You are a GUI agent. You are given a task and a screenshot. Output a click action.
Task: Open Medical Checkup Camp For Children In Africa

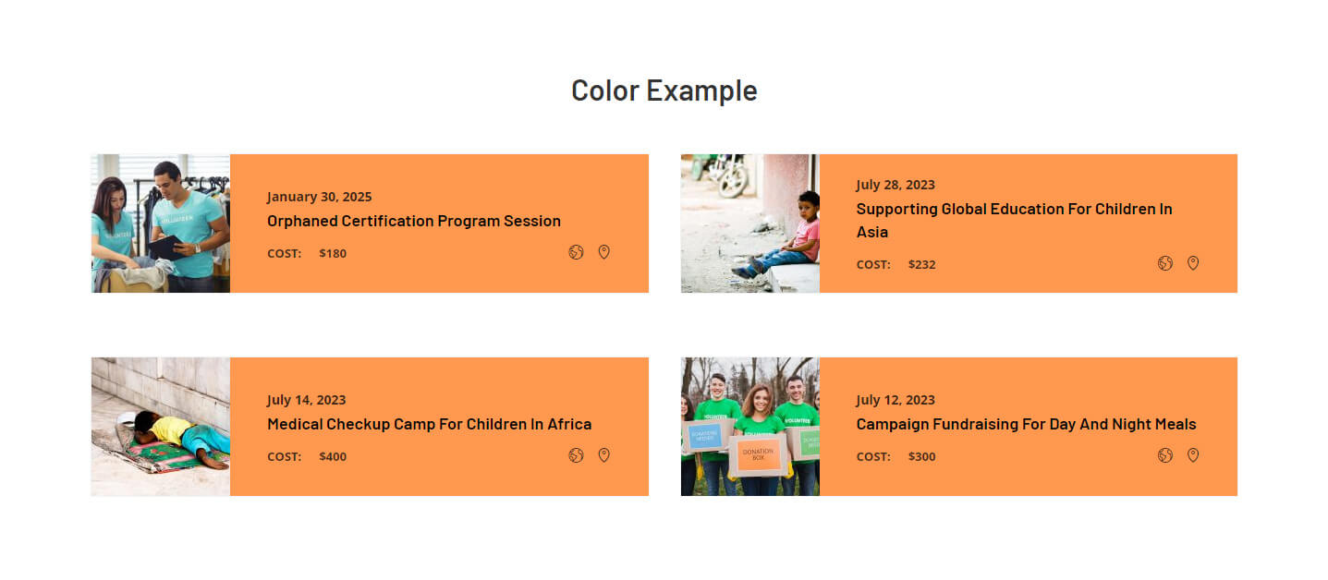pyautogui.click(x=429, y=424)
